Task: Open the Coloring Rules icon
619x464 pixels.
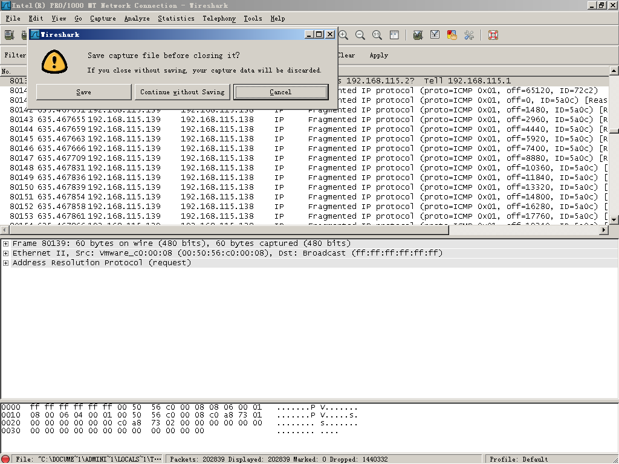Action: click(452, 35)
